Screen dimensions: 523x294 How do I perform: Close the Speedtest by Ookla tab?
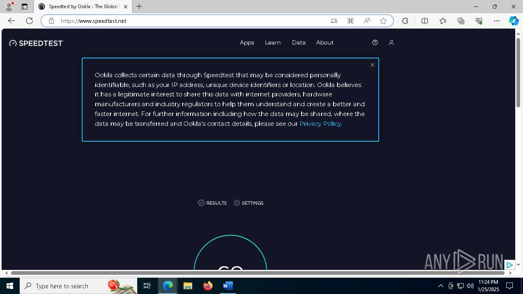click(x=125, y=7)
